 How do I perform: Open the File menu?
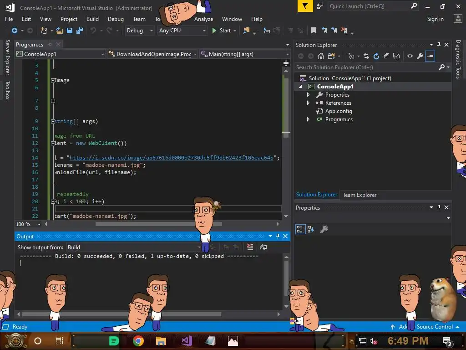(x=9, y=19)
